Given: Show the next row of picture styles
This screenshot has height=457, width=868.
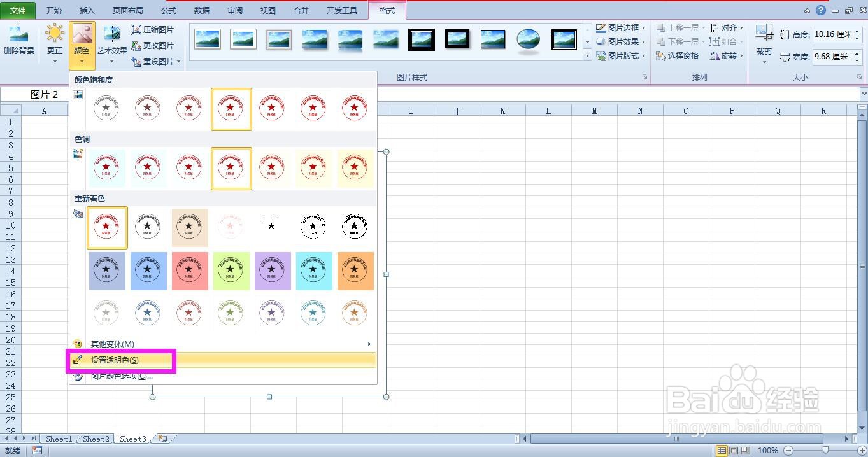Looking at the screenshot, I should tap(587, 42).
